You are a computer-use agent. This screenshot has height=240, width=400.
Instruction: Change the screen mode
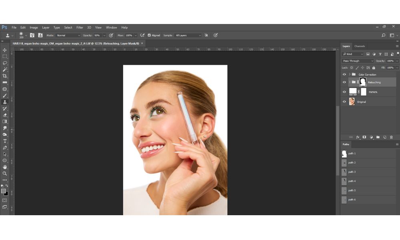(4, 207)
